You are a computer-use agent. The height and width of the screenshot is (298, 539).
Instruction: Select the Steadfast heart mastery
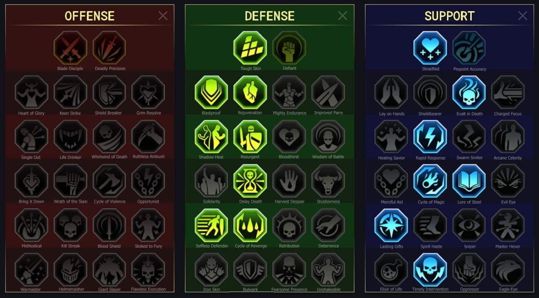(430, 48)
